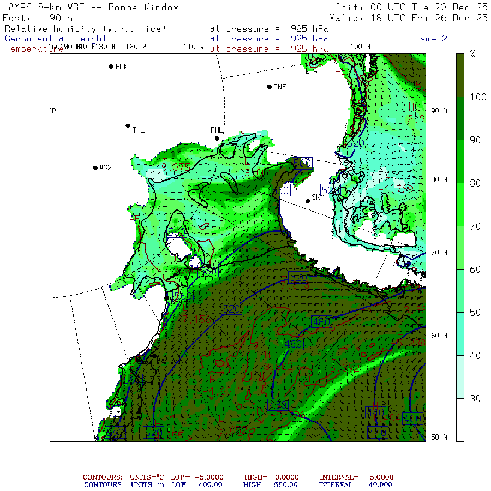491x491 pixels.
Task: Select the '90 N' latitude label
Action: [x=439, y=111]
